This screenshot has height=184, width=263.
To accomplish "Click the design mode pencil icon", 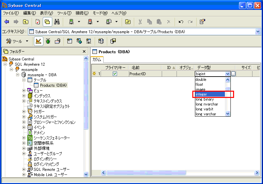I will [38, 41].
